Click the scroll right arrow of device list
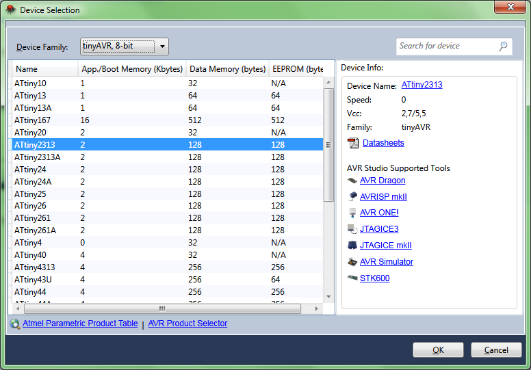Image resolution: width=531 pixels, height=370 pixels. tap(317, 308)
